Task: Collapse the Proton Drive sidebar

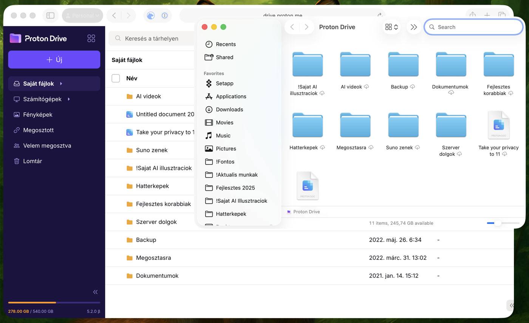Action: click(x=95, y=292)
